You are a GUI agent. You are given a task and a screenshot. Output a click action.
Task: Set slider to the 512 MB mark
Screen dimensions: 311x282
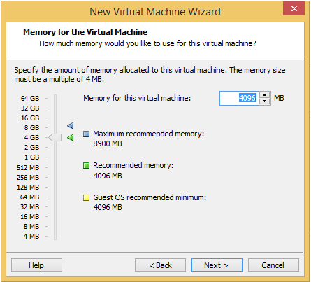point(55,167)
